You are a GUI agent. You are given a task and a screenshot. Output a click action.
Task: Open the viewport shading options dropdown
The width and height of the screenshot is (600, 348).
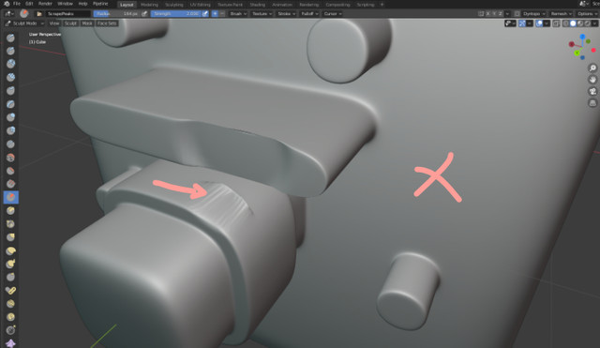[594, 23]
